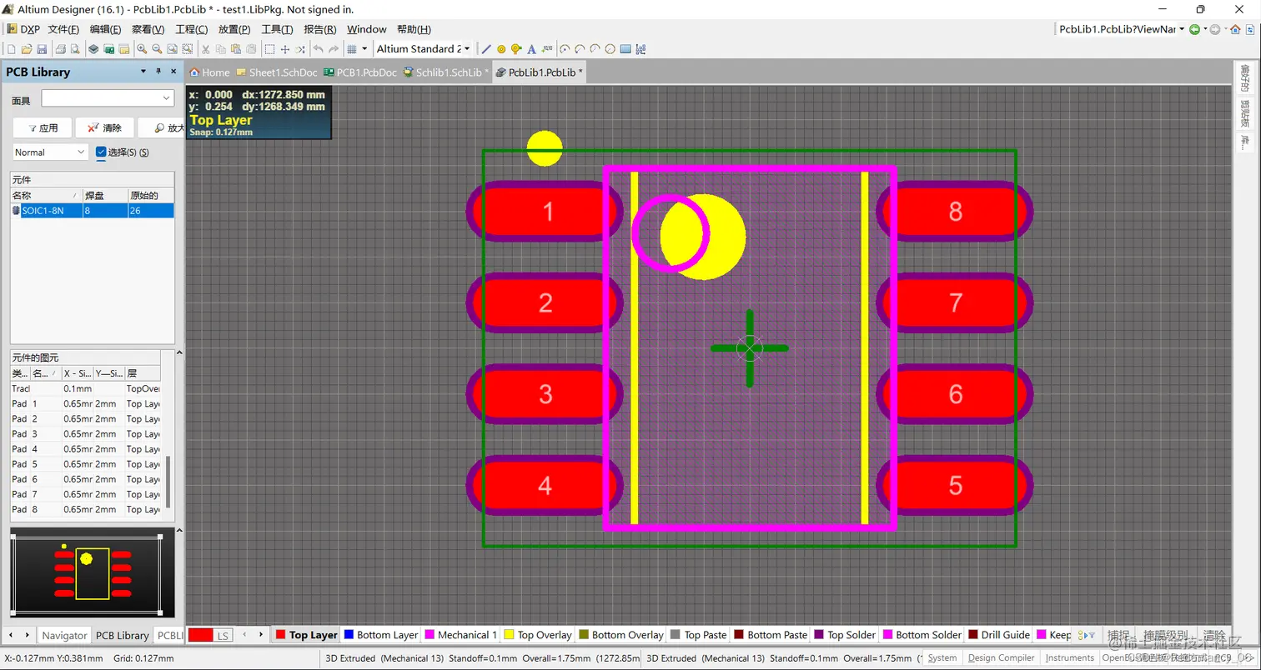Click the redo arrow icon
The image size is (1261, 670).
(x=334, y=49)
